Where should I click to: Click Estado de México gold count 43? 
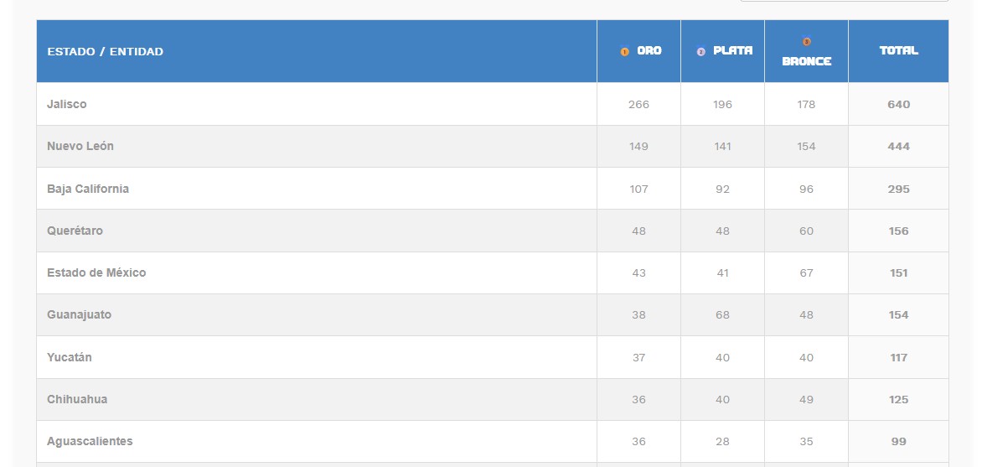pos(638,273)
